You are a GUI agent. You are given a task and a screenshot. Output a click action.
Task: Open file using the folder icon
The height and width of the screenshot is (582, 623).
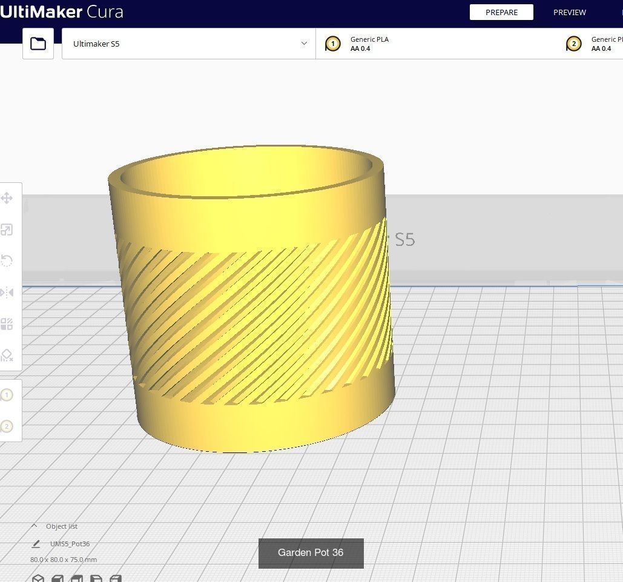pyautogui.click(x=38, y=44)
